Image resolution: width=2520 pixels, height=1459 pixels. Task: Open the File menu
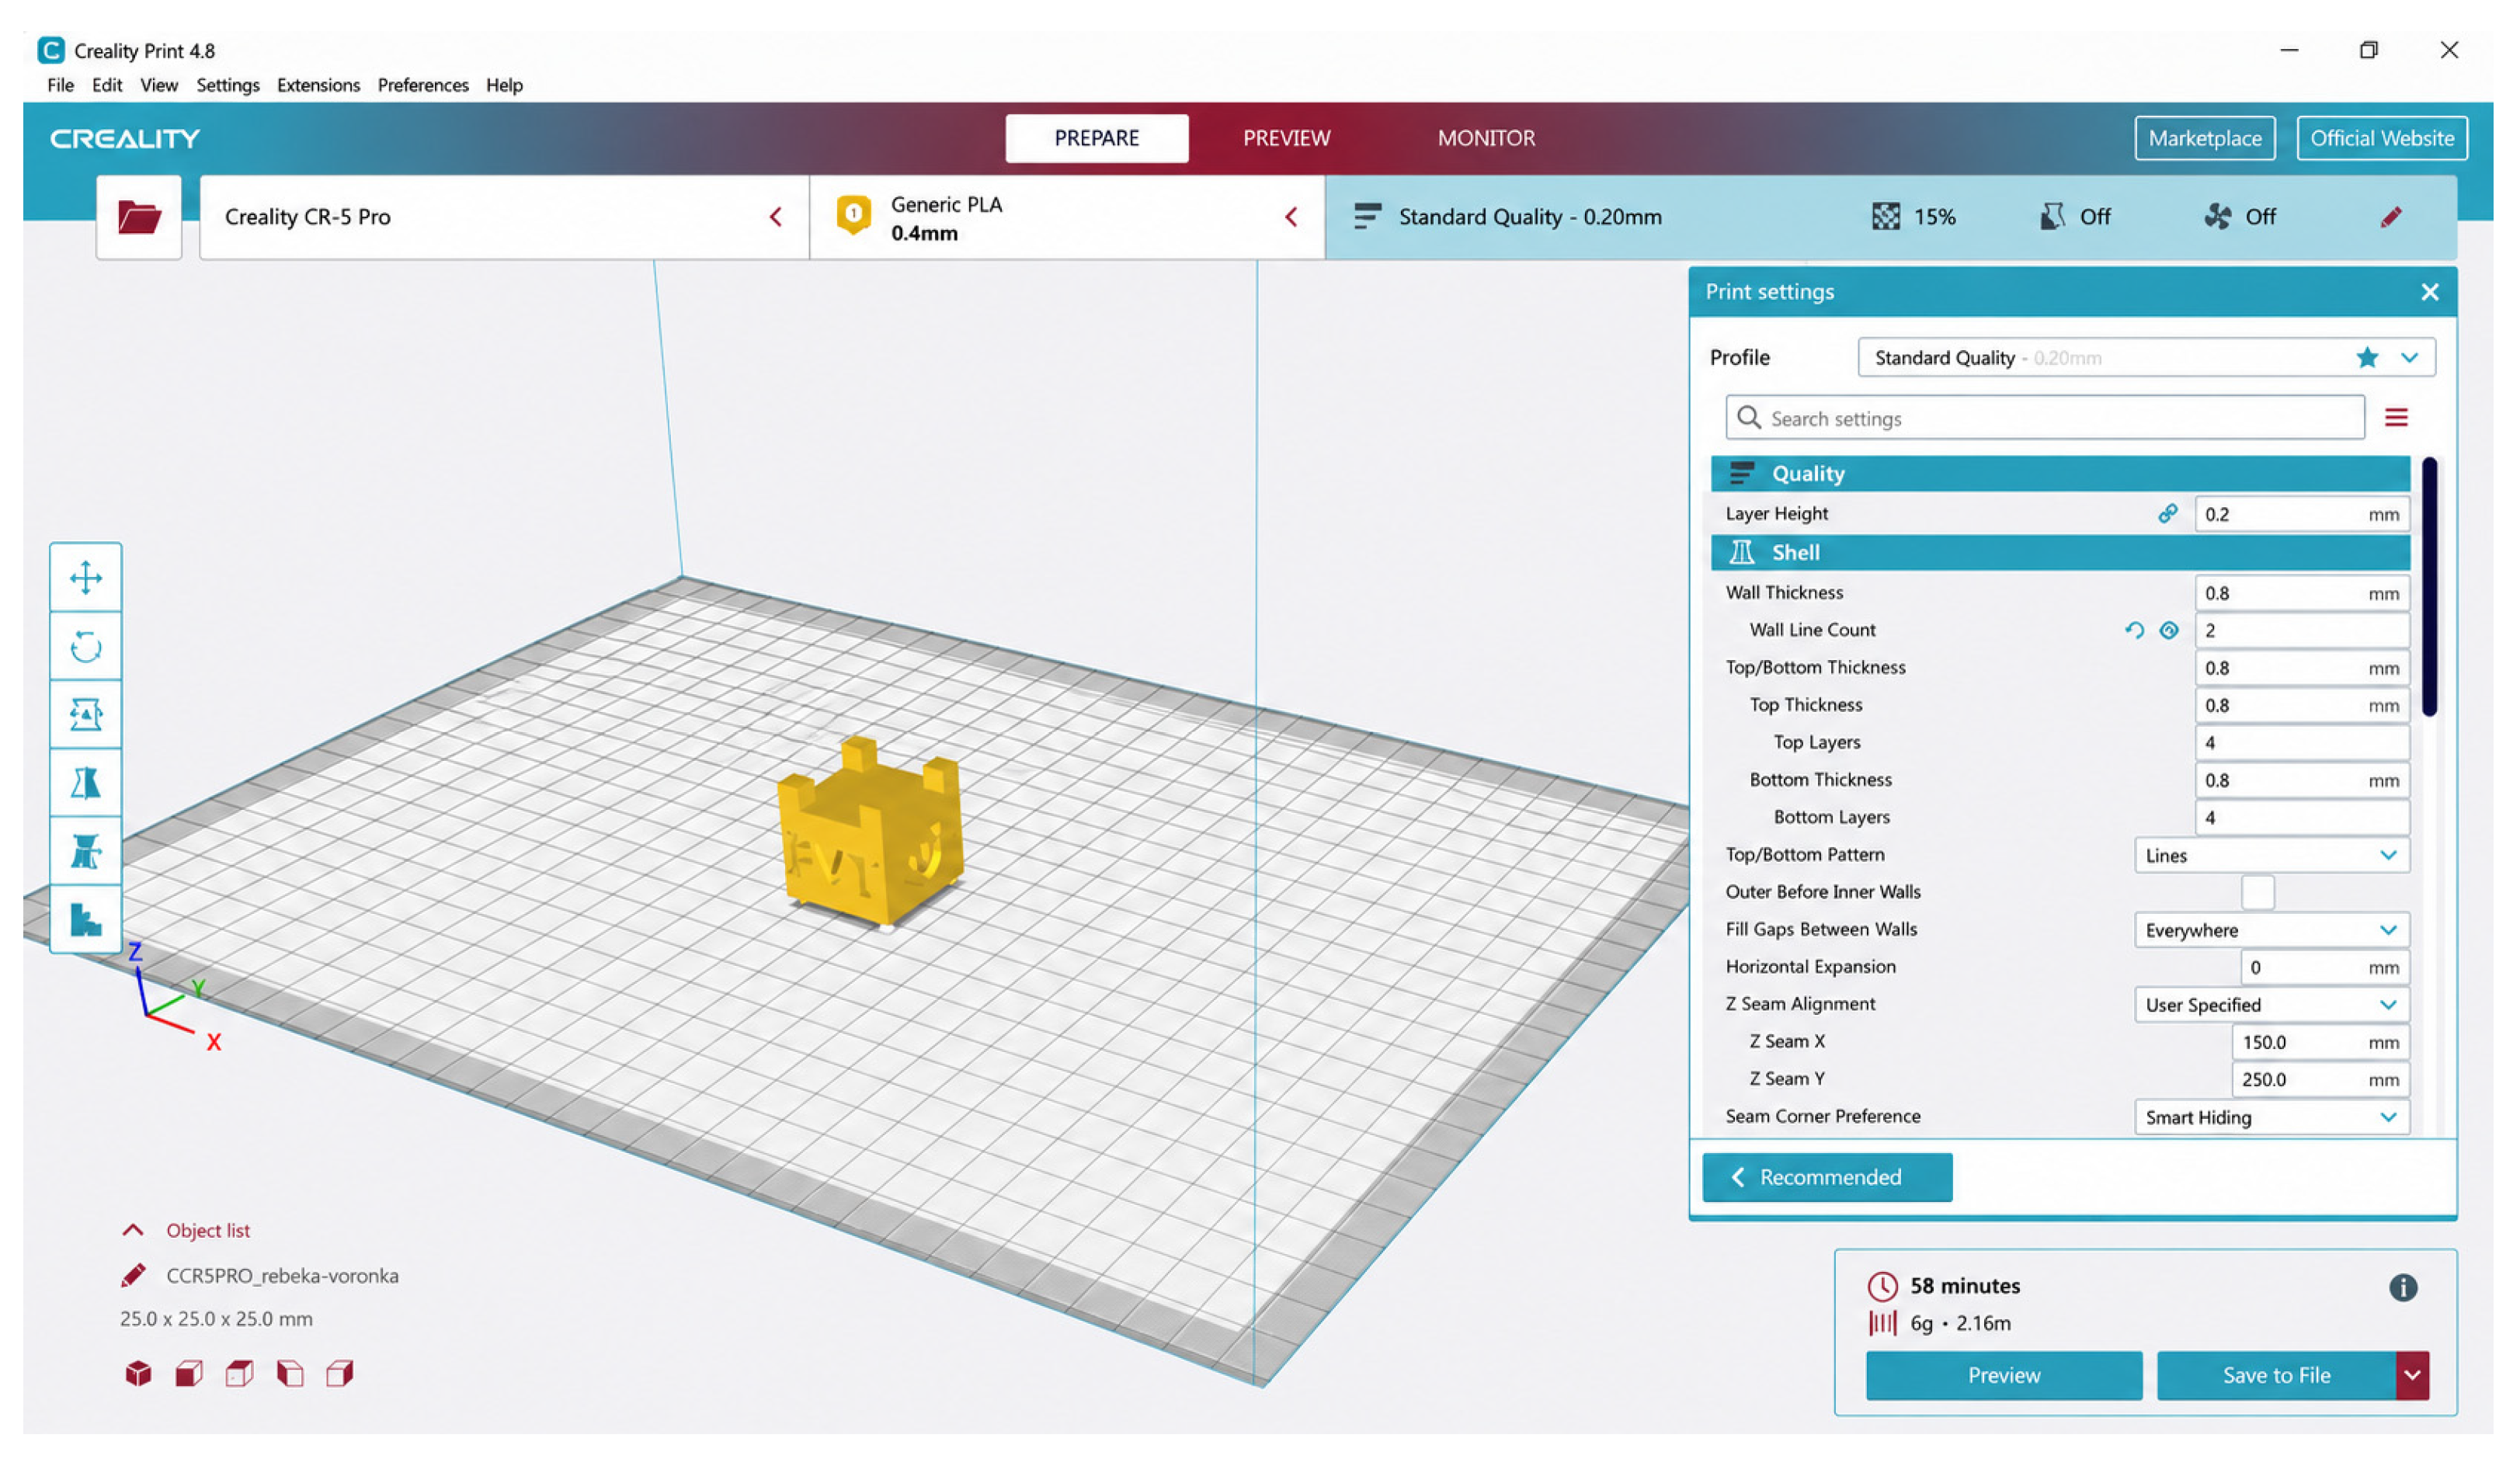coord(60,85)
